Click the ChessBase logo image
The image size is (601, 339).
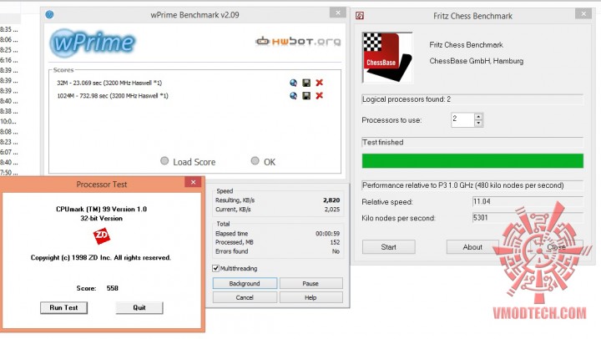coord(387,58)
